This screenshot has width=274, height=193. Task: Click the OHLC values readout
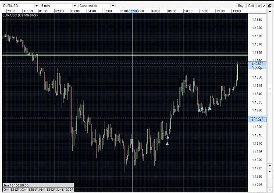coord(38,189)
